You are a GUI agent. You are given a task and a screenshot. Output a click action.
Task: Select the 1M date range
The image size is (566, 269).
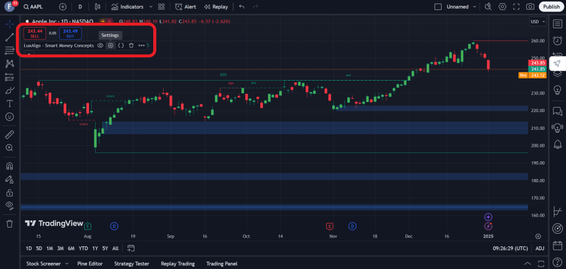(x=50, y=249)
